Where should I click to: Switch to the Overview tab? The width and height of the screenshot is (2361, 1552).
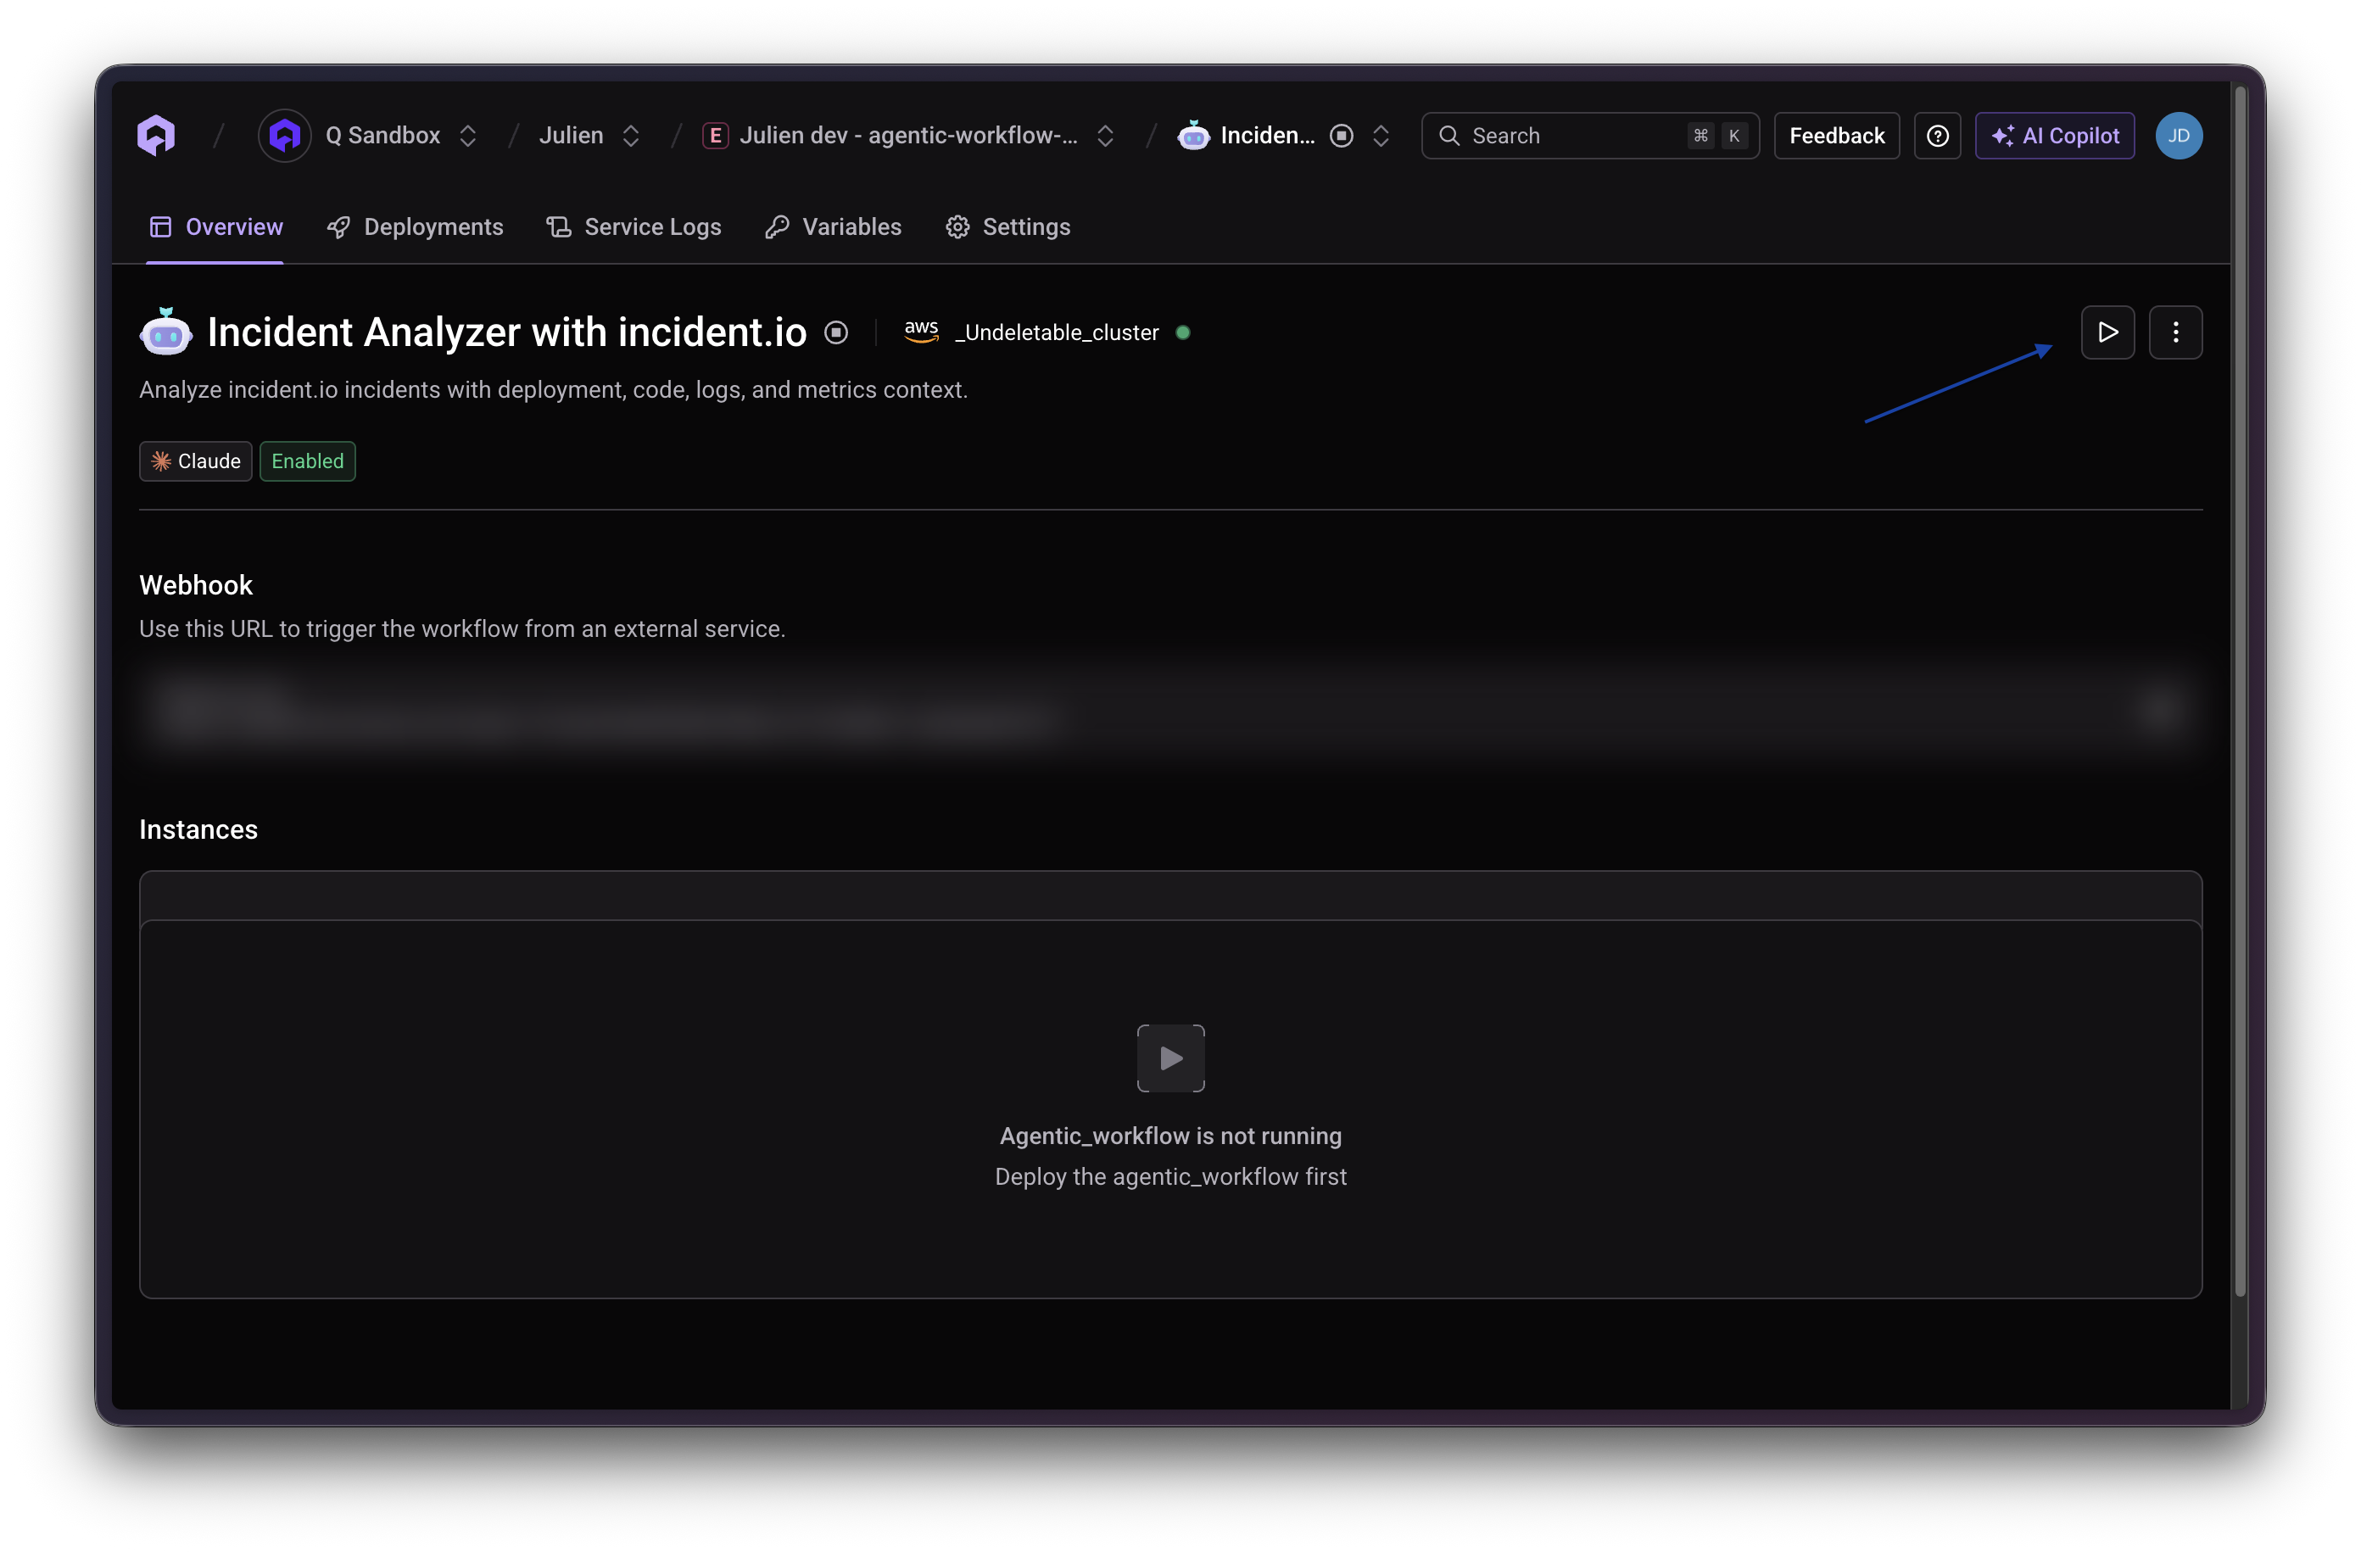[x=215, y=227]
